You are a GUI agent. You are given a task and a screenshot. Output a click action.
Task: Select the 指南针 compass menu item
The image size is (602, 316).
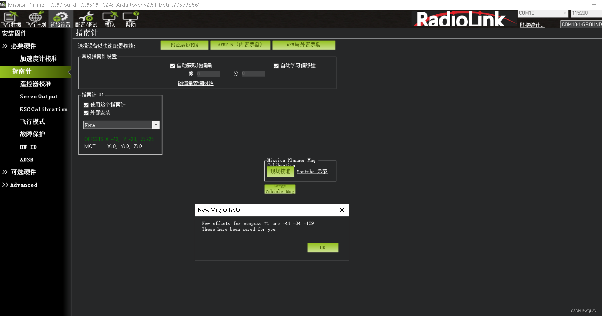pos(35,71)
